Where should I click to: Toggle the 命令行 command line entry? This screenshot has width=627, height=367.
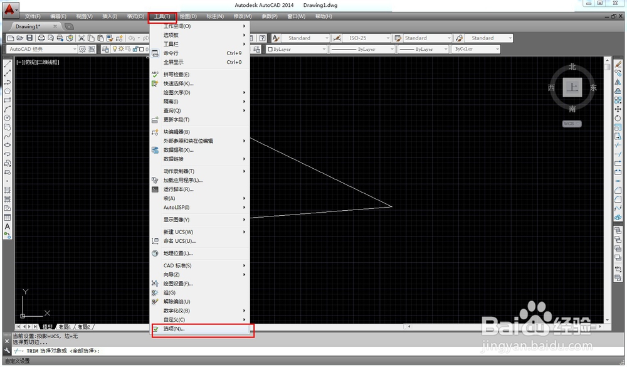[200, 53]
